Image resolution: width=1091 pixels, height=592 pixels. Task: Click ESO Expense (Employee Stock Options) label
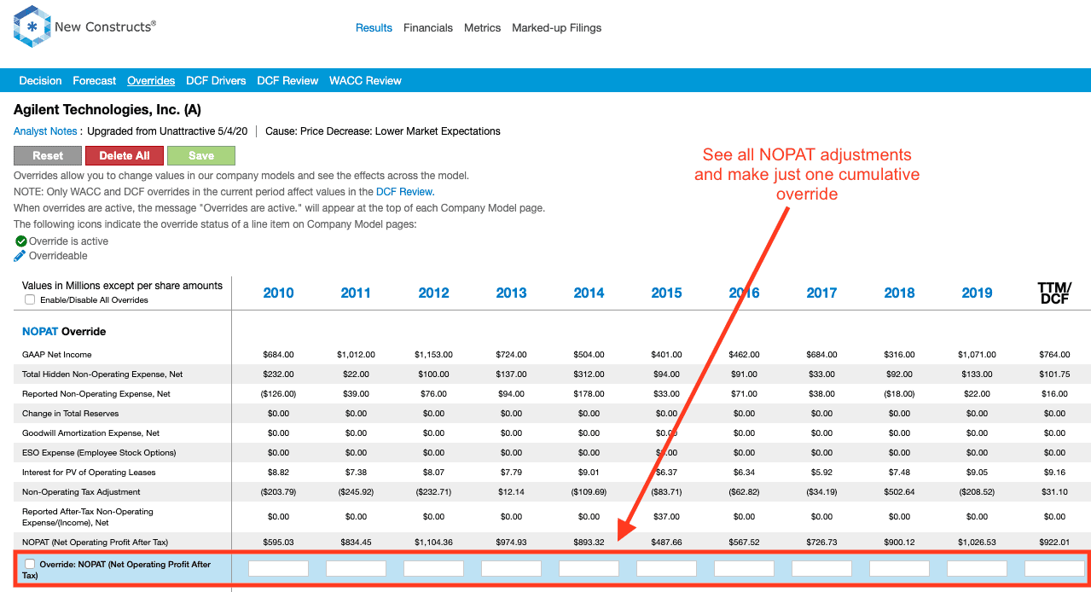point(99,453)
